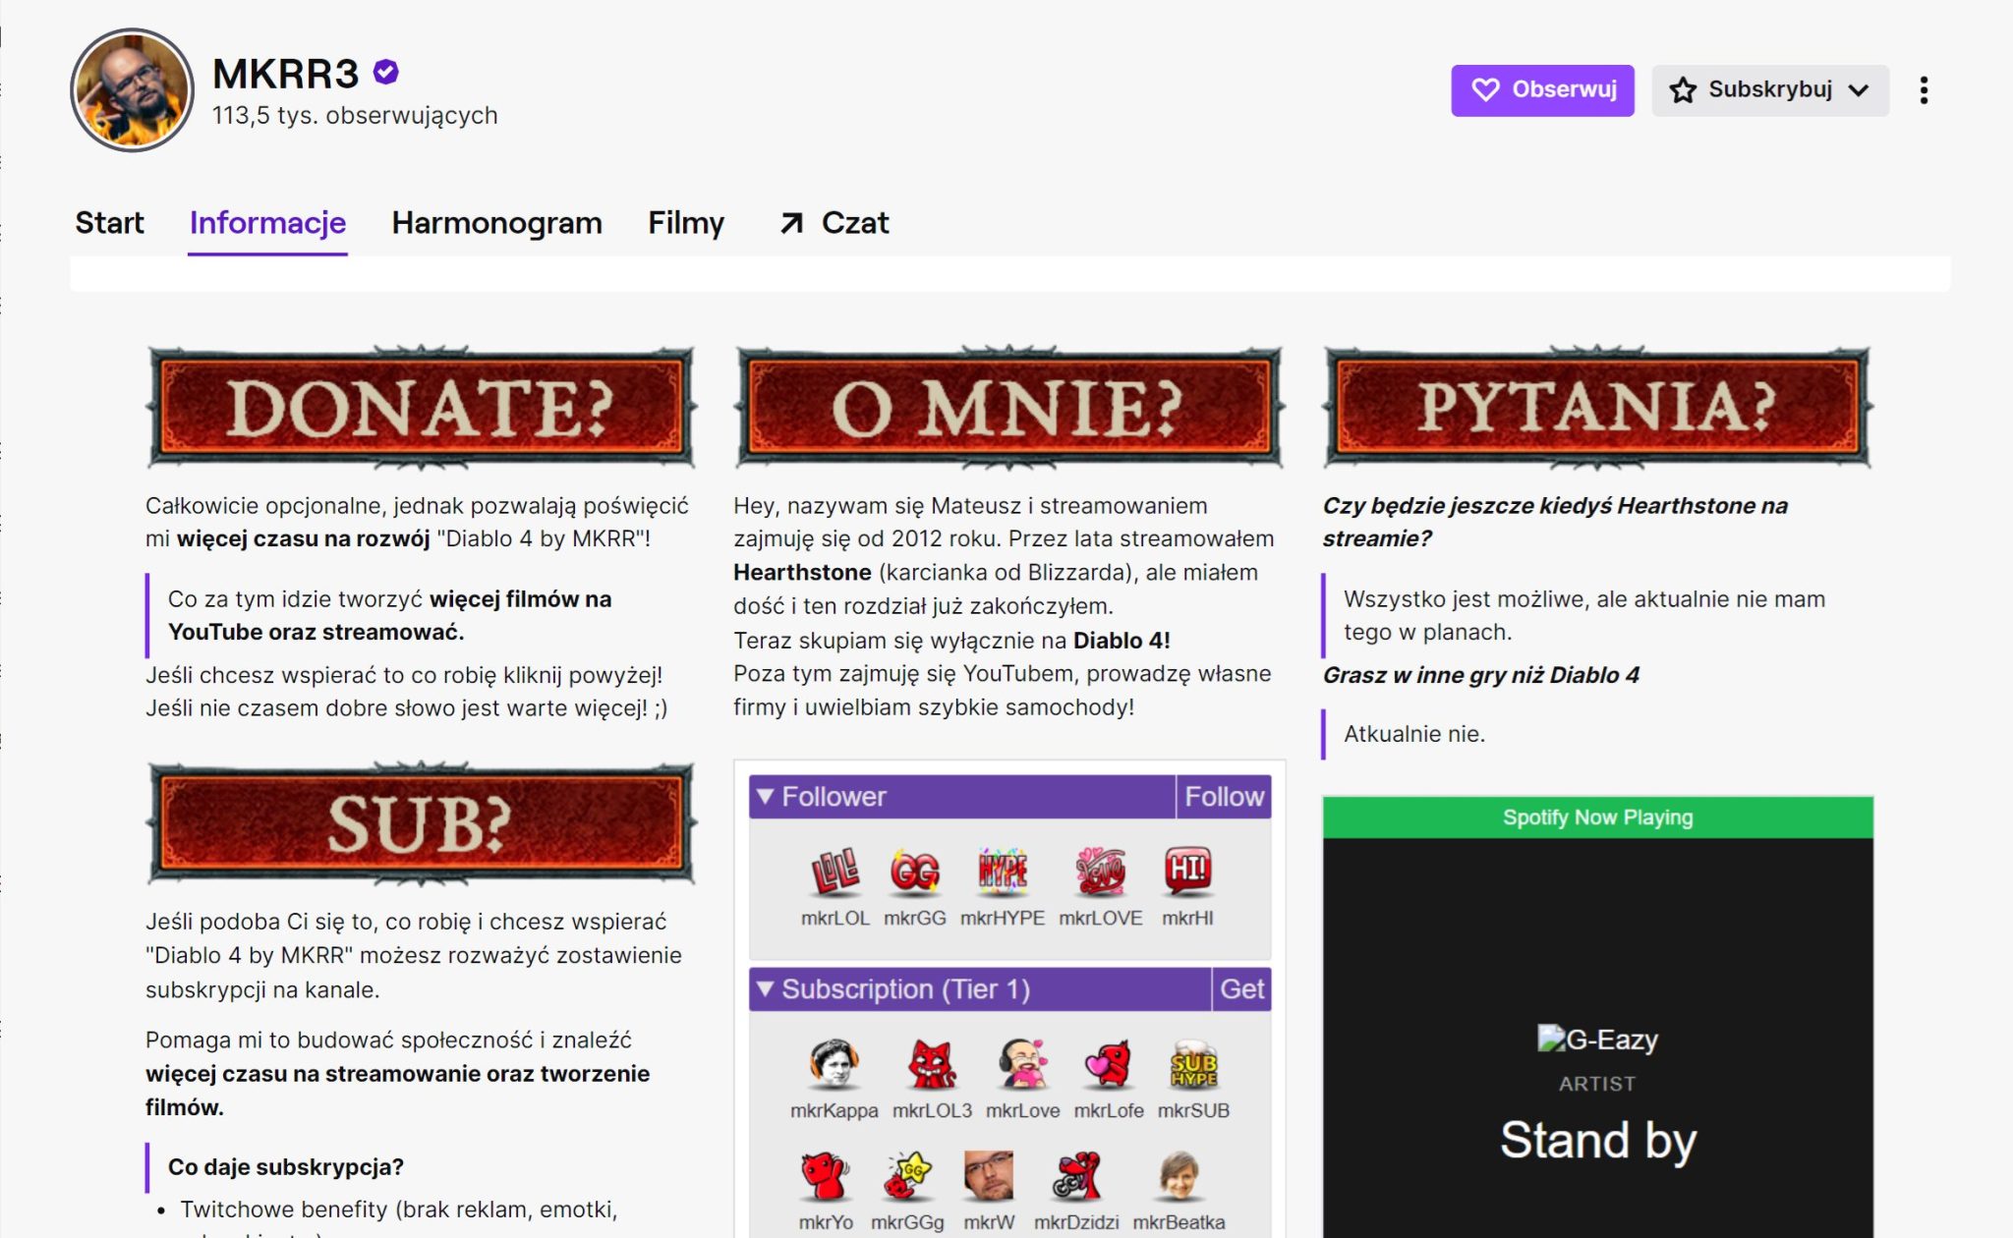Screen dimensions: 2013x1238
Task: Collapse the Subscription (Tier 1) section
Action: point(980,989)
